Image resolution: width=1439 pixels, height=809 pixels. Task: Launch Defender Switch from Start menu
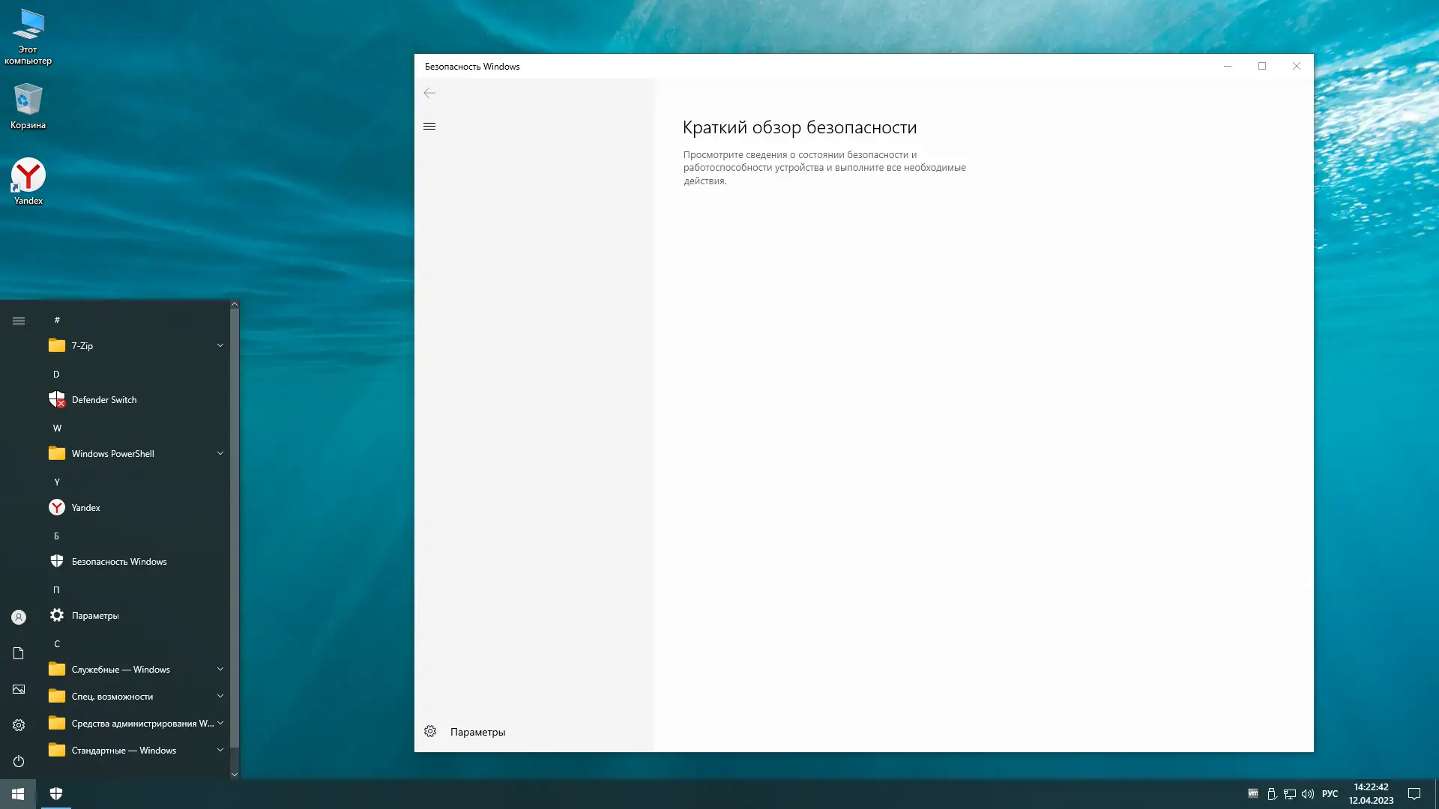pos(104,400)
